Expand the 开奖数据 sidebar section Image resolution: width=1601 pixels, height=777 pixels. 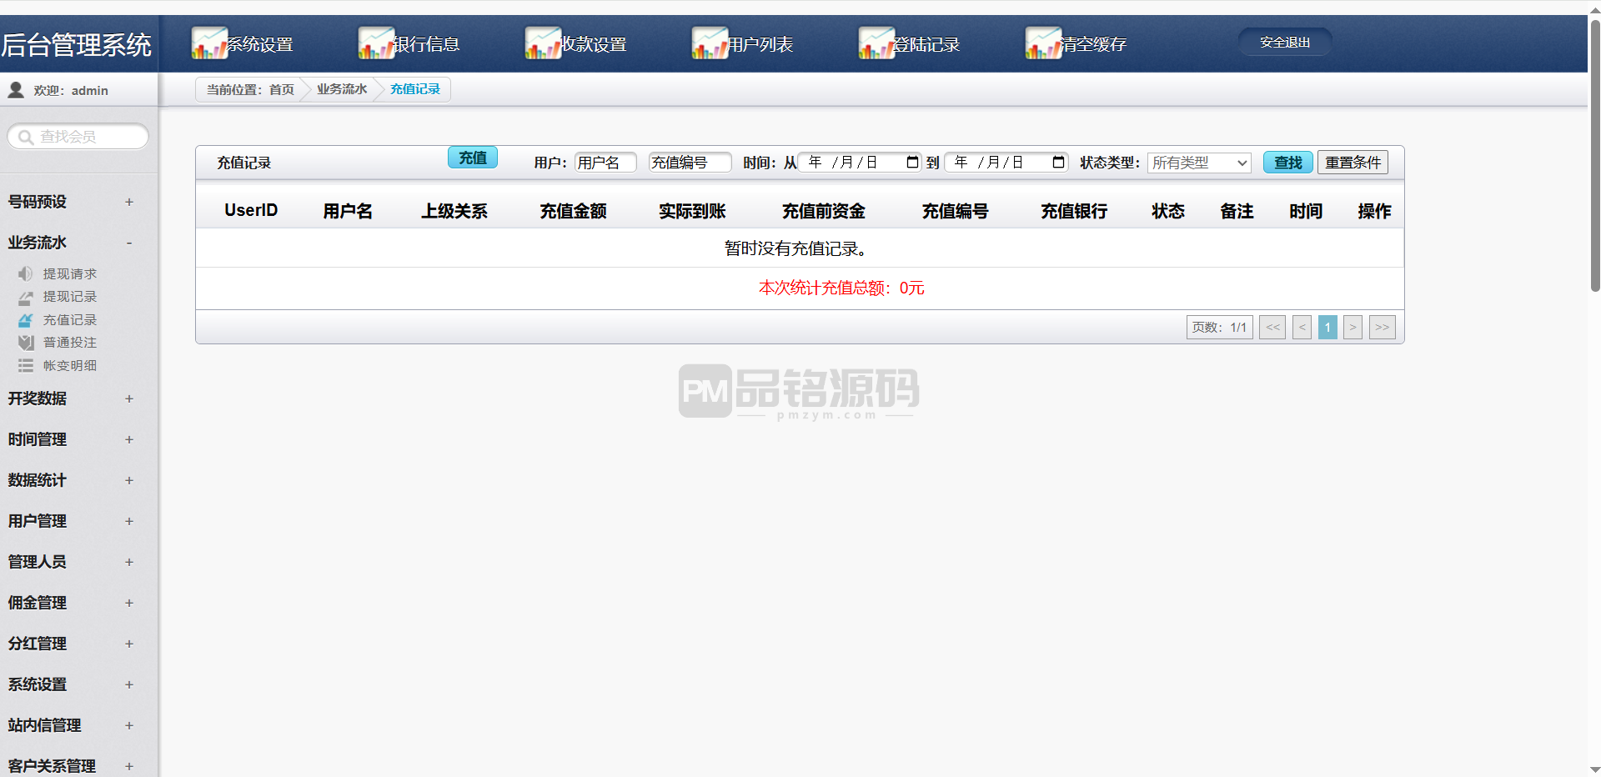pos(129,399)
